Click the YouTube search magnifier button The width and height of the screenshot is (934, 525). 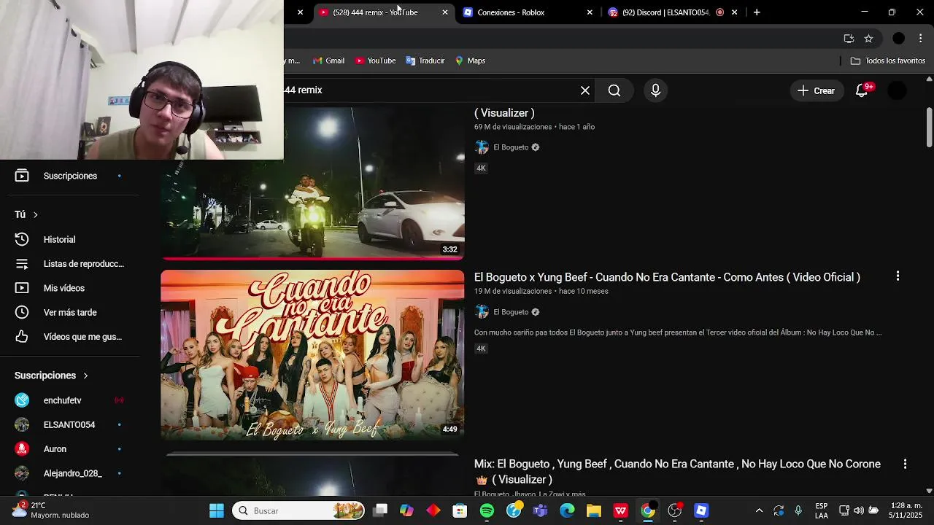click(x=614, y=90)
